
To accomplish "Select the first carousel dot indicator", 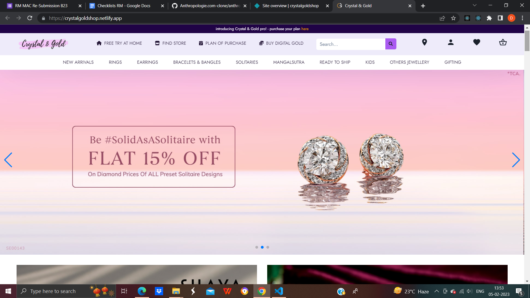I will [x=257, y=247].
